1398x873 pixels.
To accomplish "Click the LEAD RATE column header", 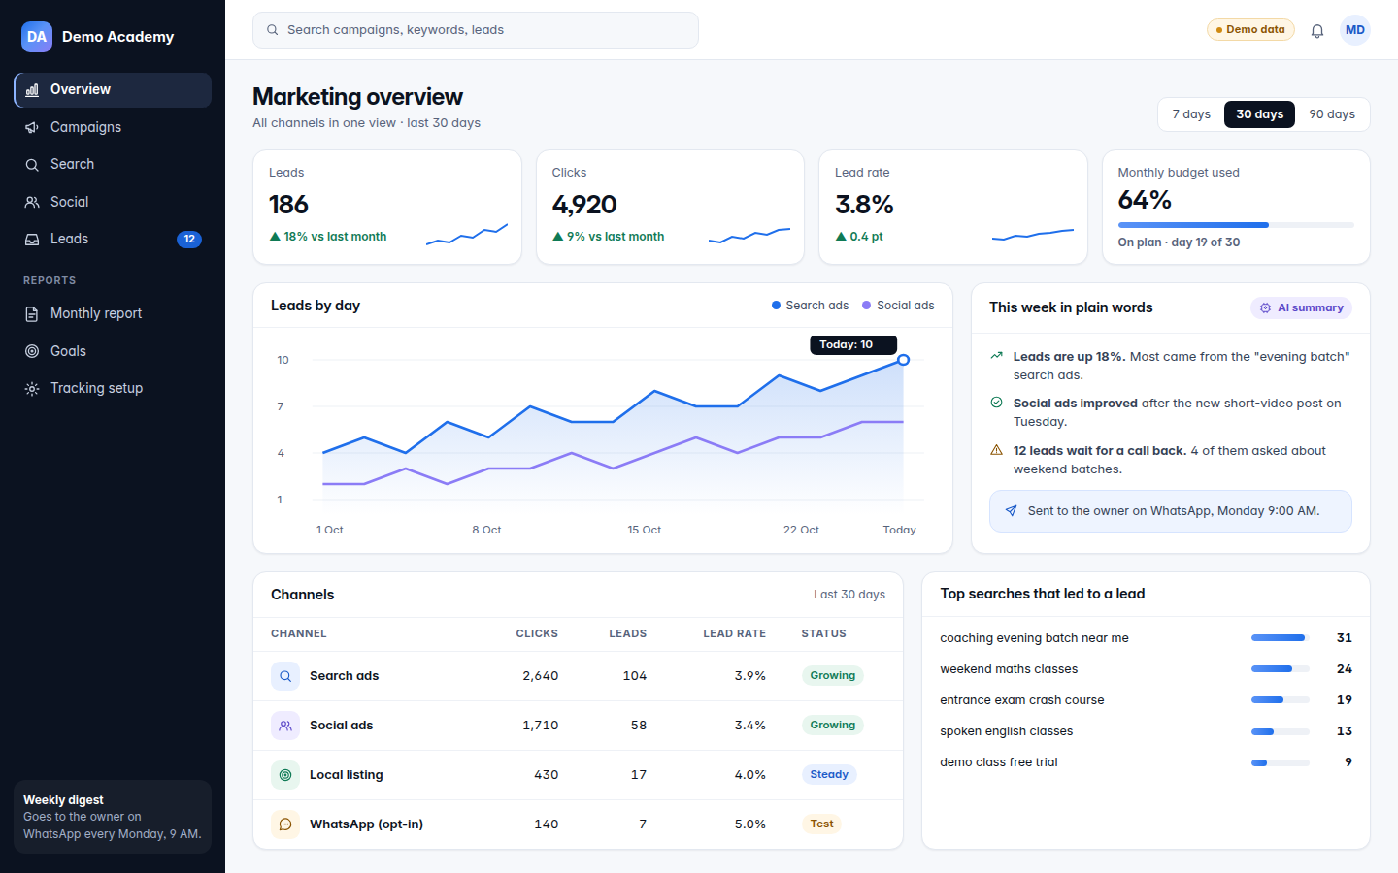I will coord(735,634).
